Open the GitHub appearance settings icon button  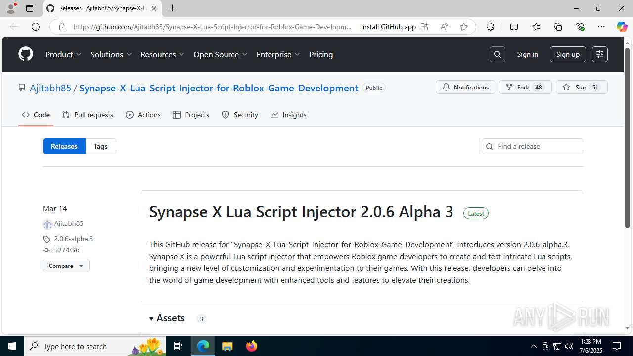[600, 54]
